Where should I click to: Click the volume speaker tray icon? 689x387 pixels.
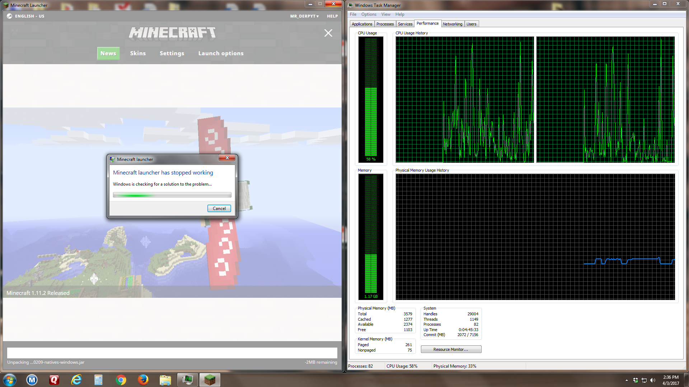(x=653, y=380)
